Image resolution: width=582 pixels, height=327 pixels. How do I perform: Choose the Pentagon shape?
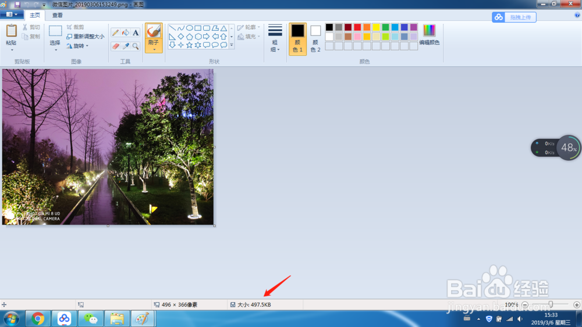[x=189, y=37]
